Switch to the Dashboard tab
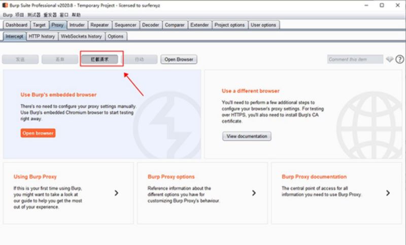 16,25
